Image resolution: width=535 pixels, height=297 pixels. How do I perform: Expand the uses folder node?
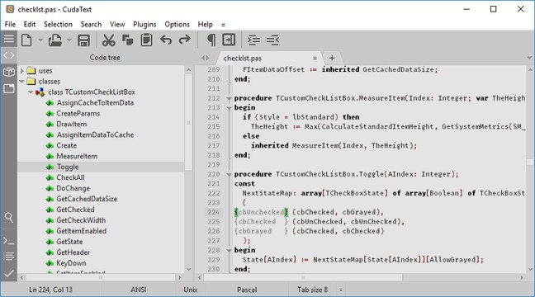22,71
